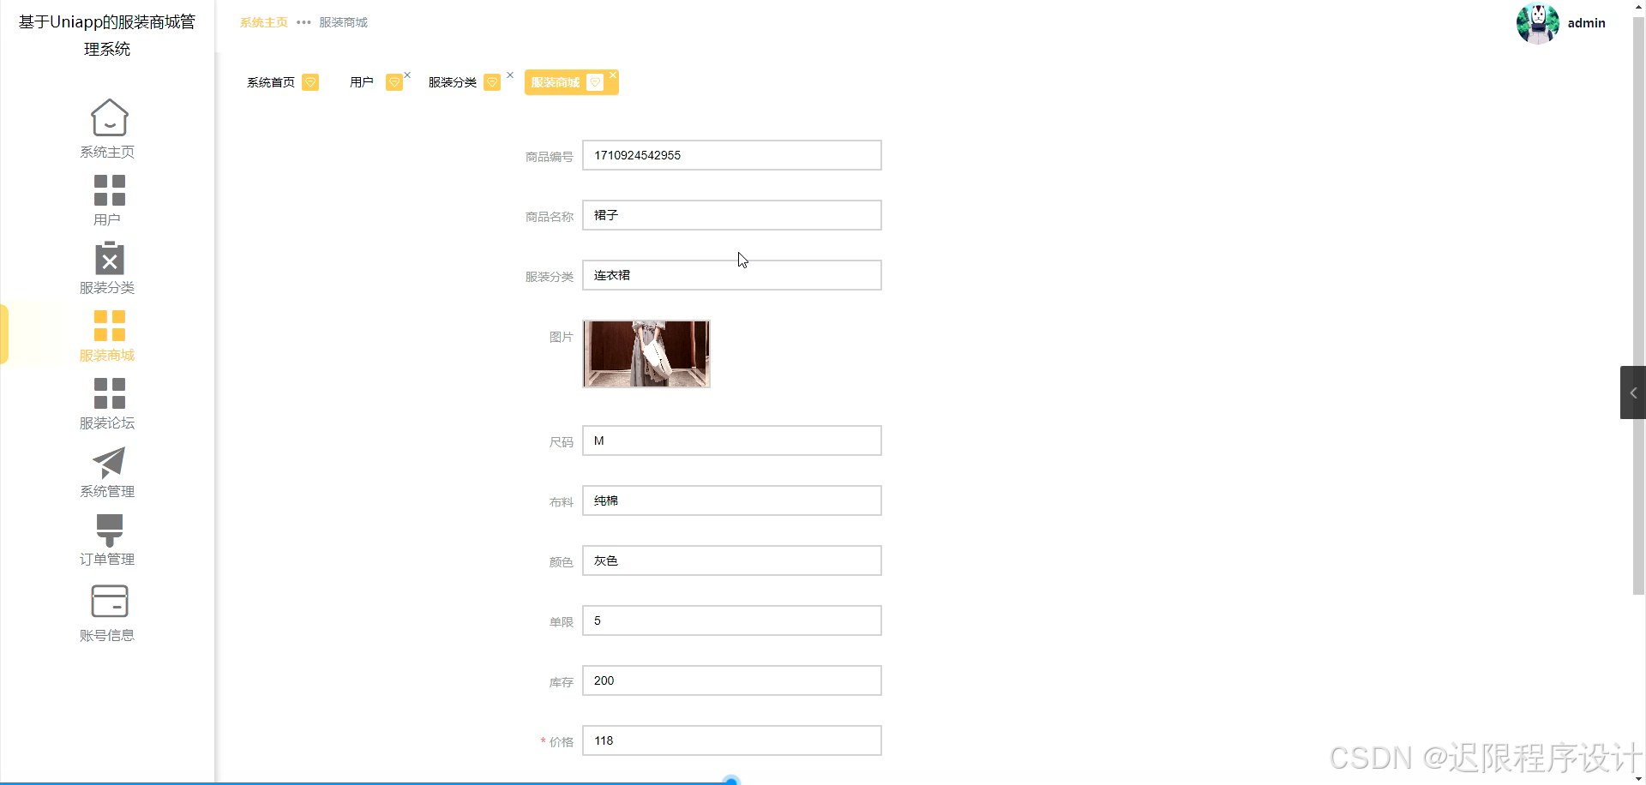This screenshot has width=1646, height=785.
Task: Switch to the 服装分类 tab
Action: (x=452, y=82)
